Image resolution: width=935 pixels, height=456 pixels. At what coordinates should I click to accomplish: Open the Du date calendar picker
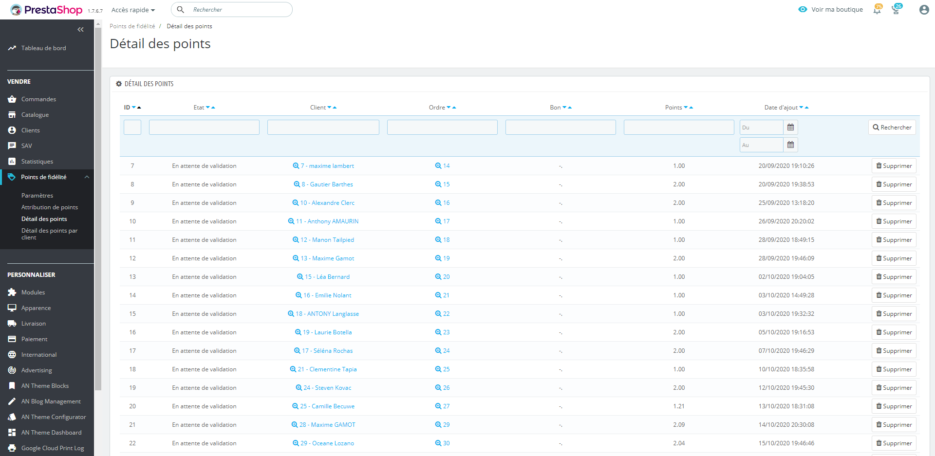791,128
